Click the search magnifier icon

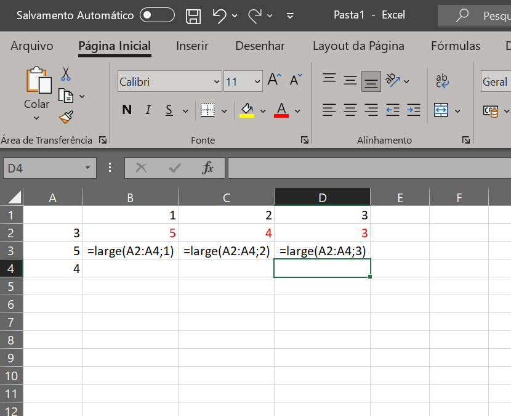point(462,15)
